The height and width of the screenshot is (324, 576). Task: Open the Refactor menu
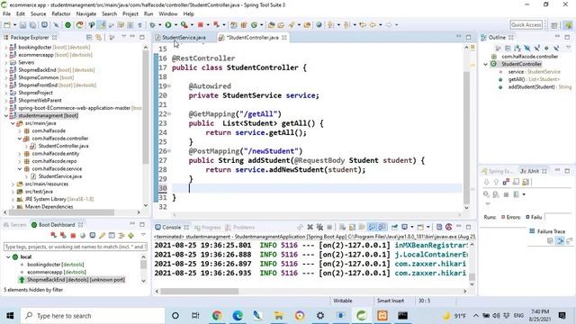61,13
